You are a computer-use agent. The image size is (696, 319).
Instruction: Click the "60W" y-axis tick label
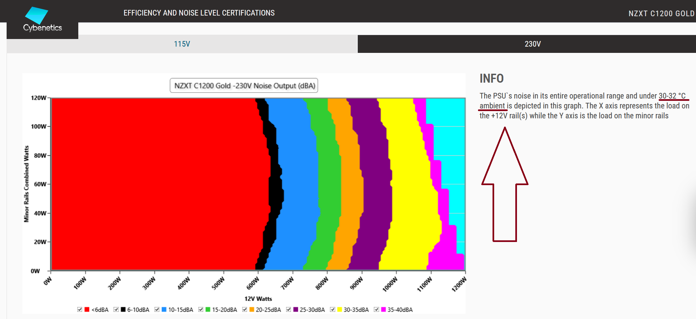[40, 184]
